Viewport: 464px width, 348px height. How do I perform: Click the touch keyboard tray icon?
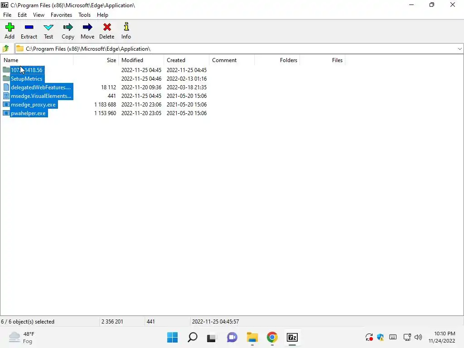pos(393,337)
